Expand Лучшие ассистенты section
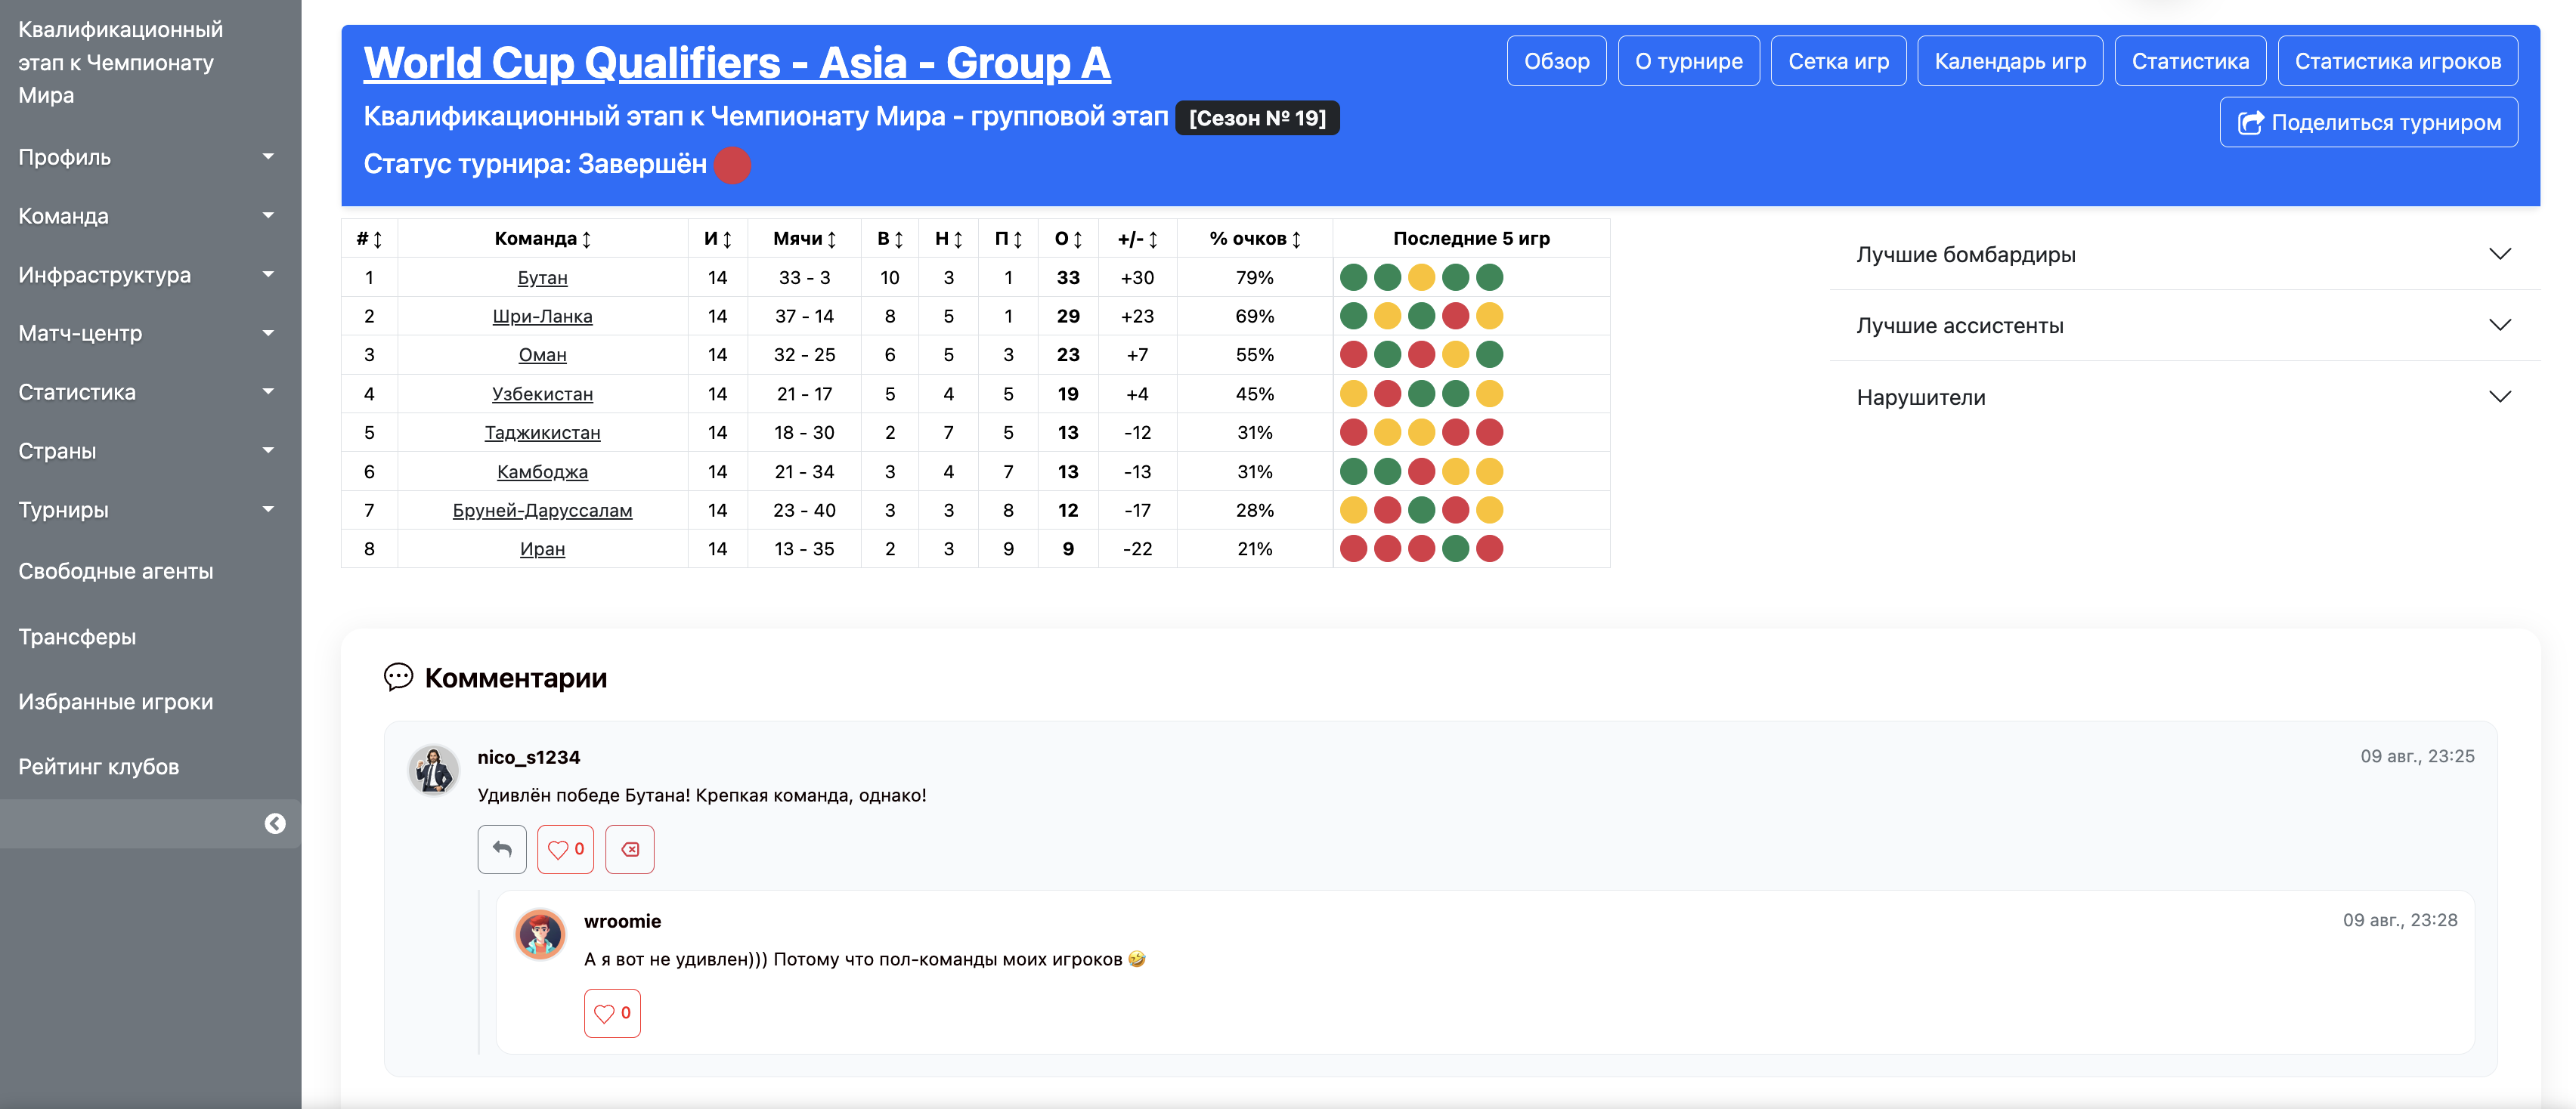This screenshot has width=2576, height=1109. coord(2184,326)
